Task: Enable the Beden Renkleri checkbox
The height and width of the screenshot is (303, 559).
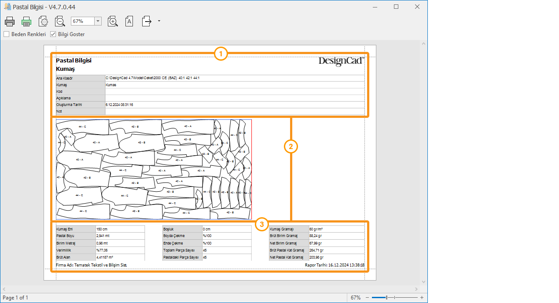Action: (x=7, y=34)
